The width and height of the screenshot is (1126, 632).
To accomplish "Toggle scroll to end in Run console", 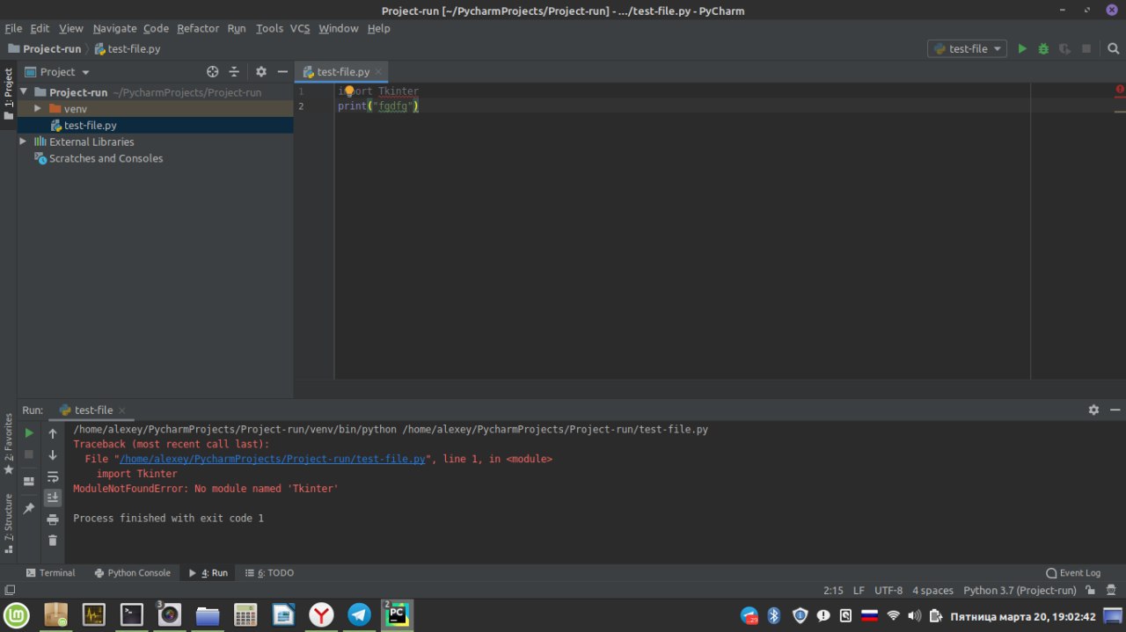I will click(x=53, y=498).
